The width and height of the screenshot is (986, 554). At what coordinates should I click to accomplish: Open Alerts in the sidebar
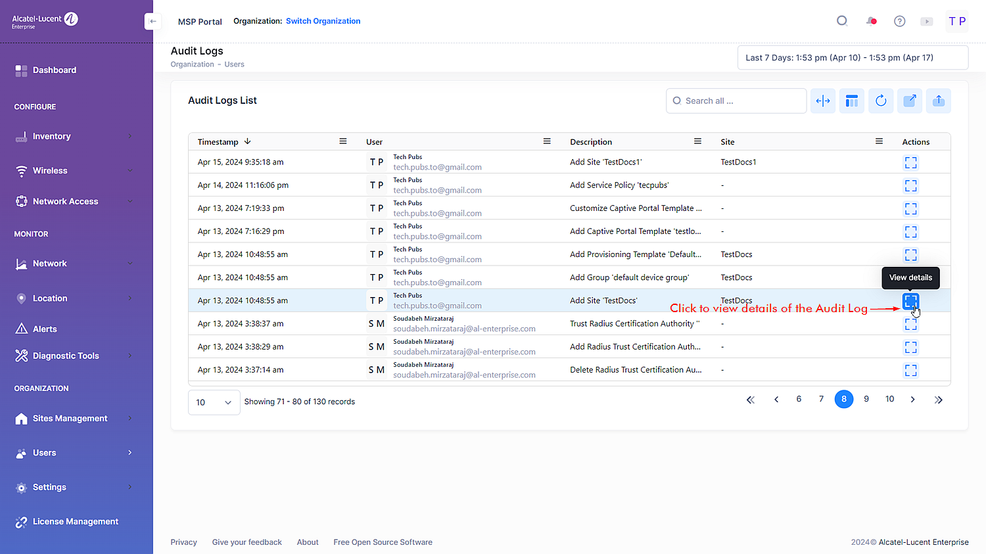pyautogui.click(x=45, y=329)
